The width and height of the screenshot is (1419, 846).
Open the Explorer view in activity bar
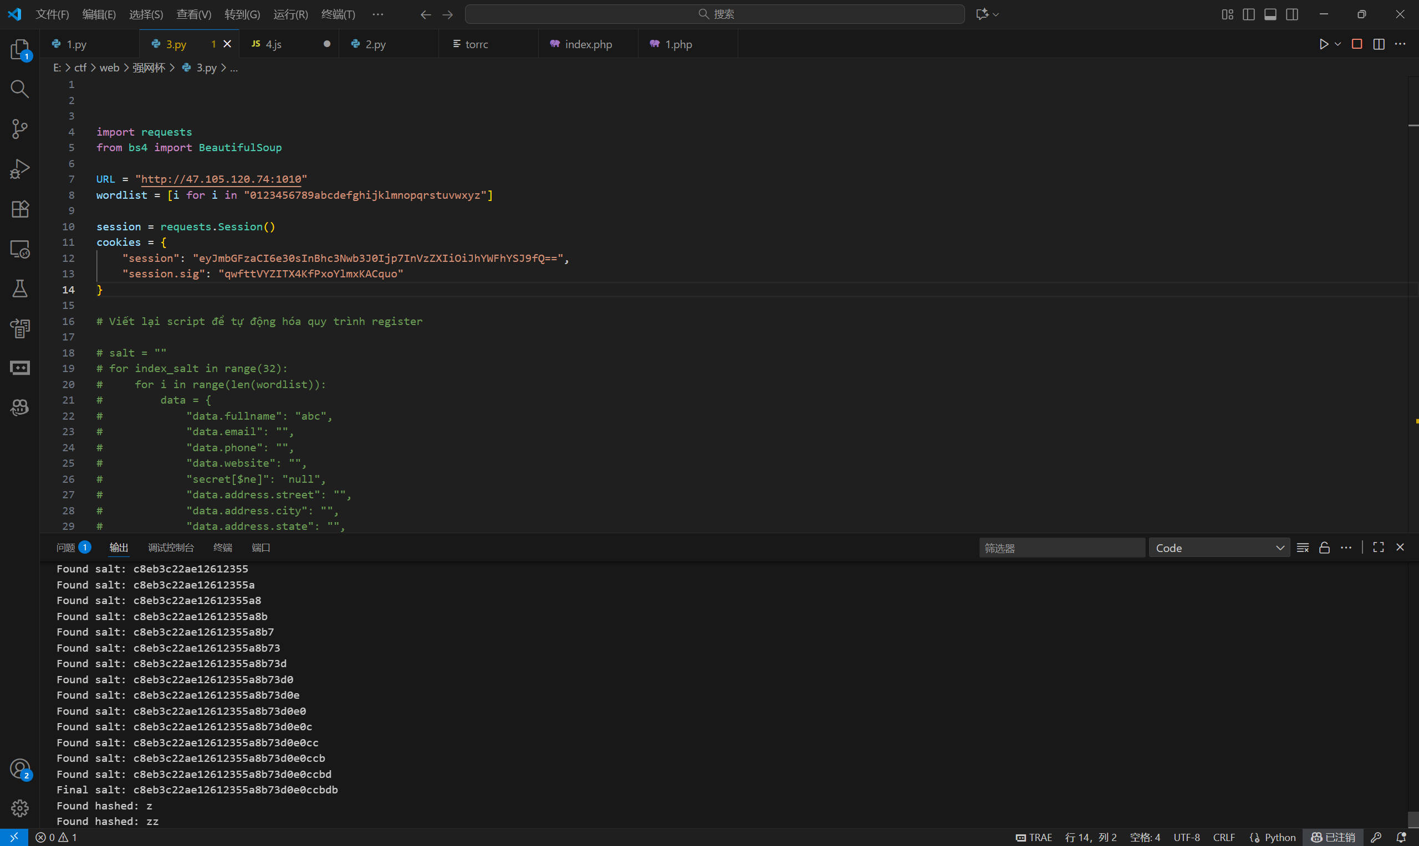[19, 49]
